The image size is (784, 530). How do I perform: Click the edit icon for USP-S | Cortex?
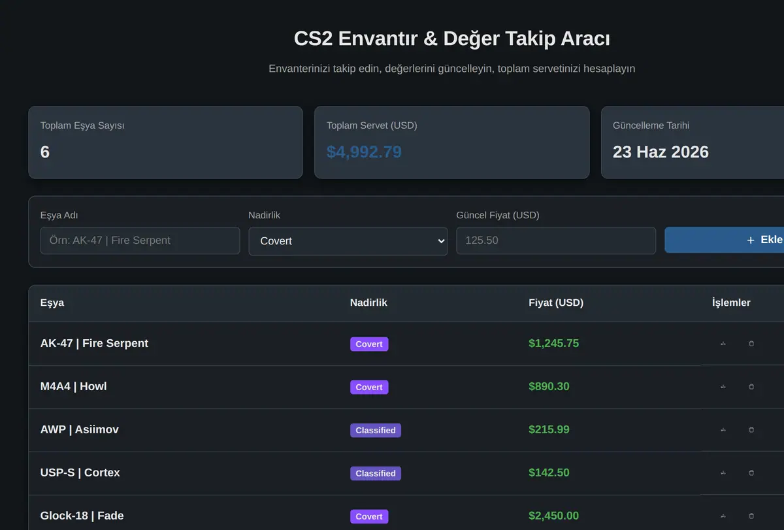[723, 473]
